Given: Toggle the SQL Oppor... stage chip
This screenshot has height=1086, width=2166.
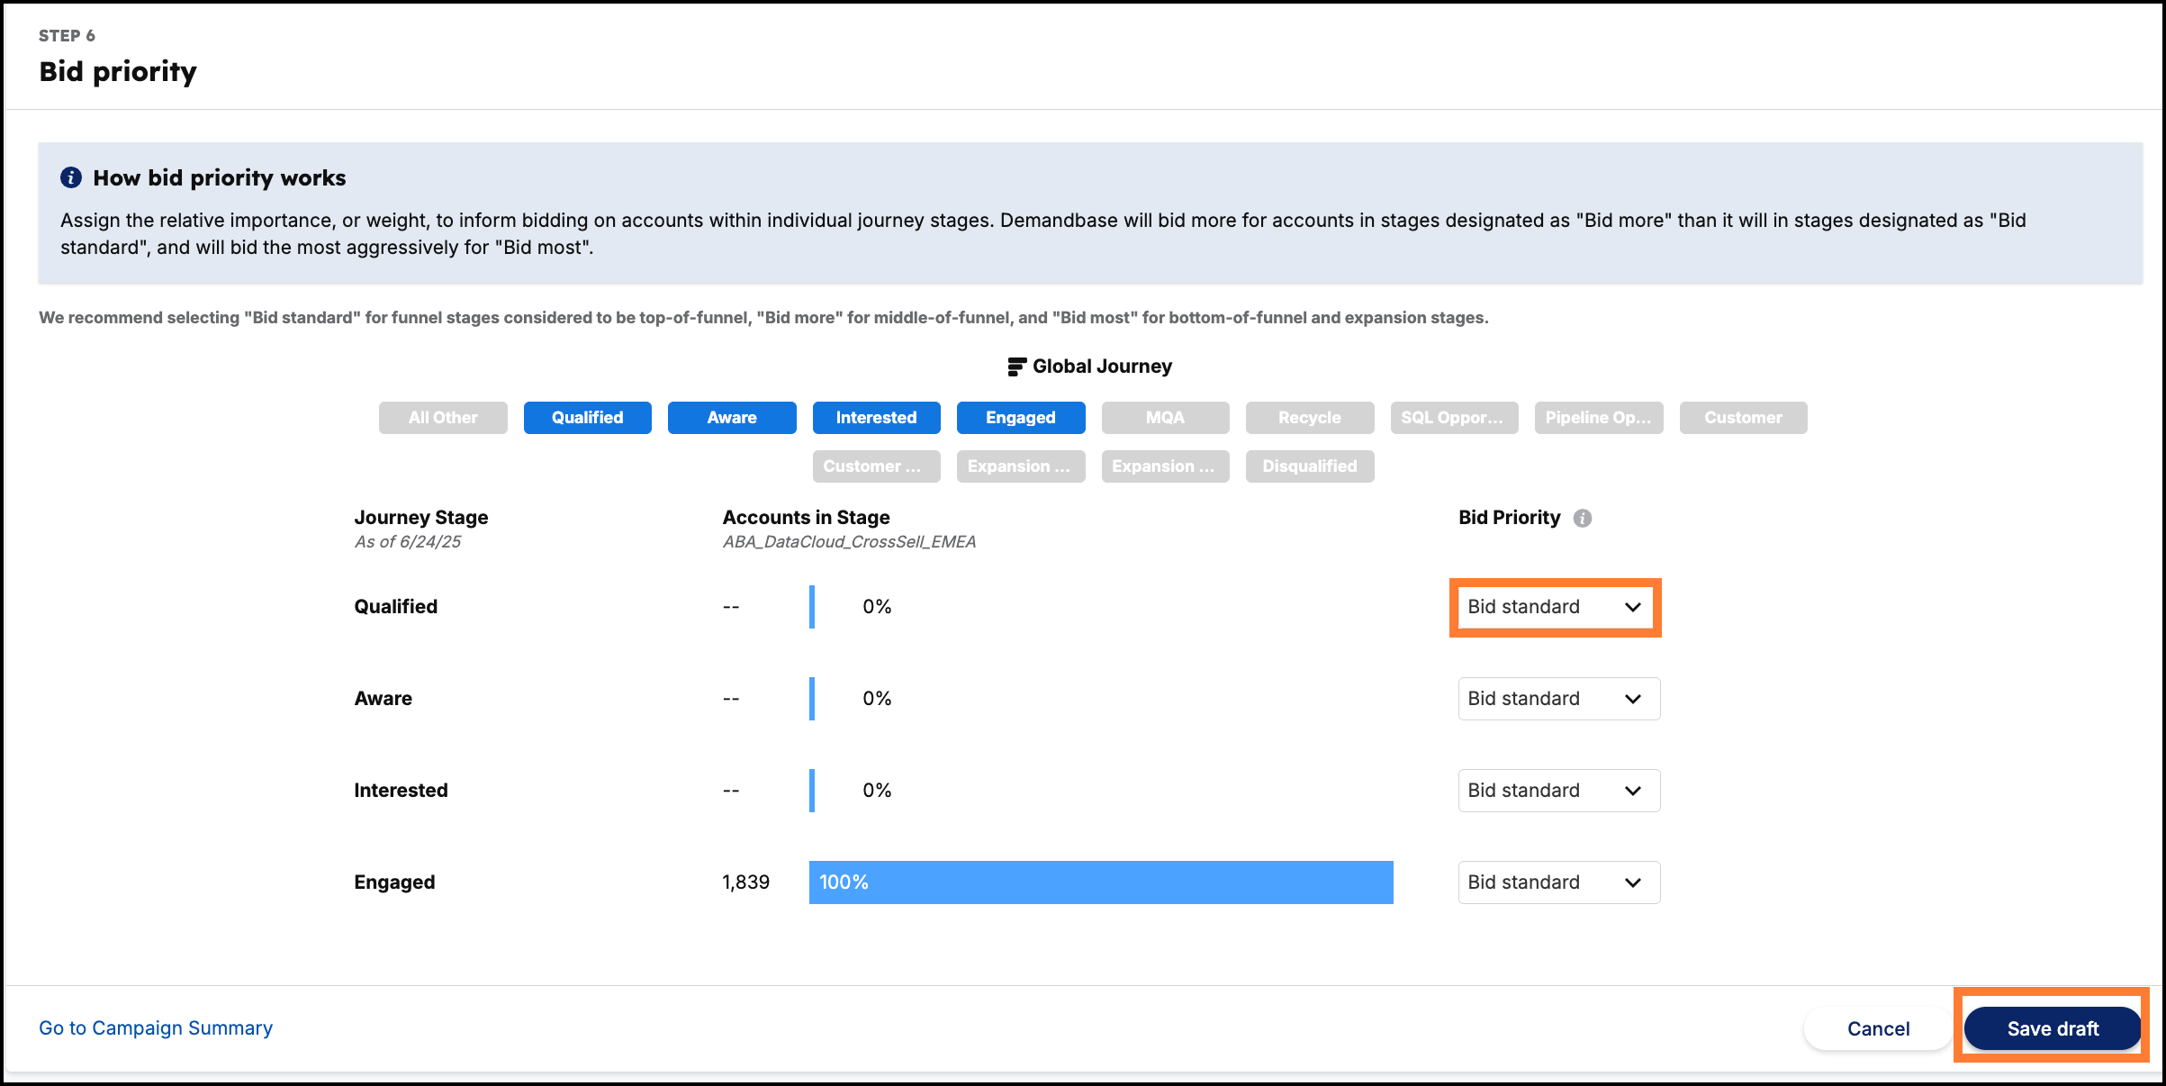Looking at the screenshot, I should 1455,418.
